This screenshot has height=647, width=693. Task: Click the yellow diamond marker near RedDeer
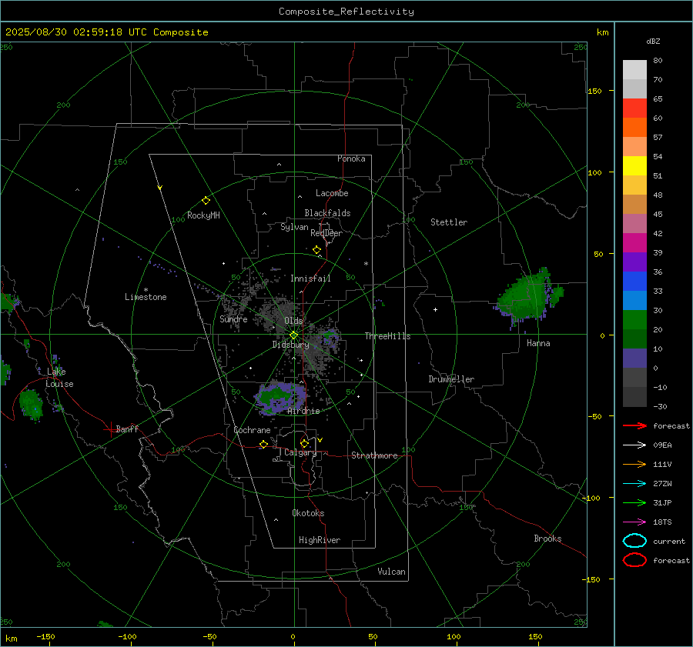pyautogui.click(x=316, y=250)
